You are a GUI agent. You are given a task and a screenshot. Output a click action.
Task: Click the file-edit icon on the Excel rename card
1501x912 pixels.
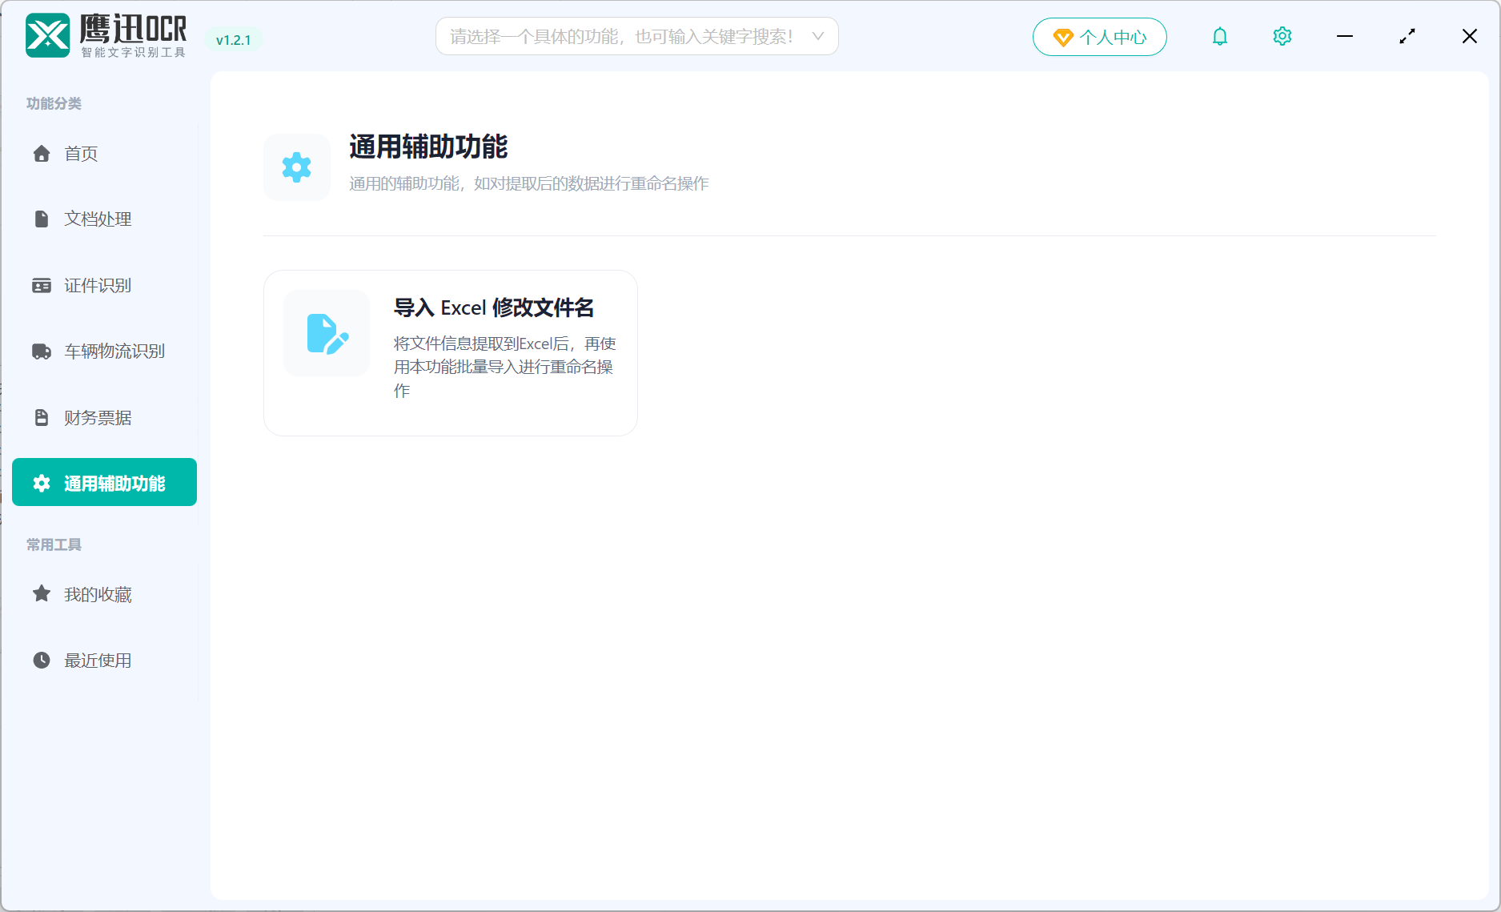pos(327,333)
